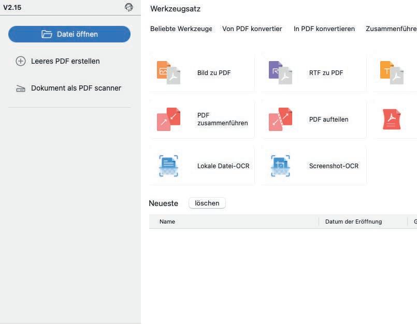The height and width of the screenshot is (324, 417).
Task: Open the RTF zu PDF tool icon
Action: [280, 72]
